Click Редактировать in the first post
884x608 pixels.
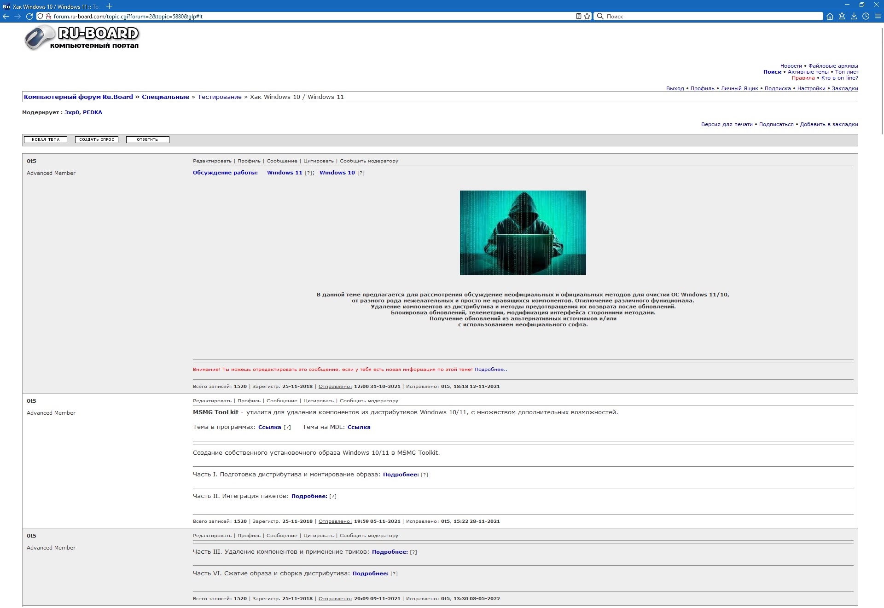[212, 161]
